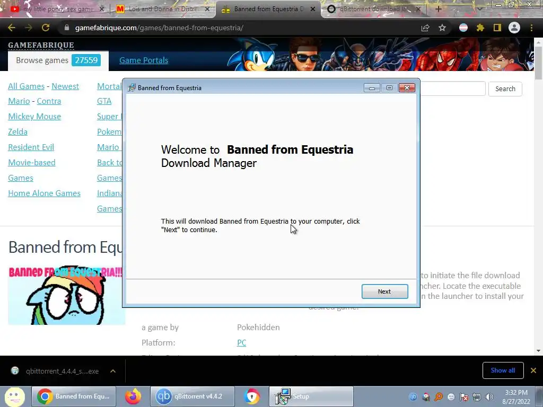Open the Zelda category link
This screenshot has height=407, width=543.
[17, 132]
